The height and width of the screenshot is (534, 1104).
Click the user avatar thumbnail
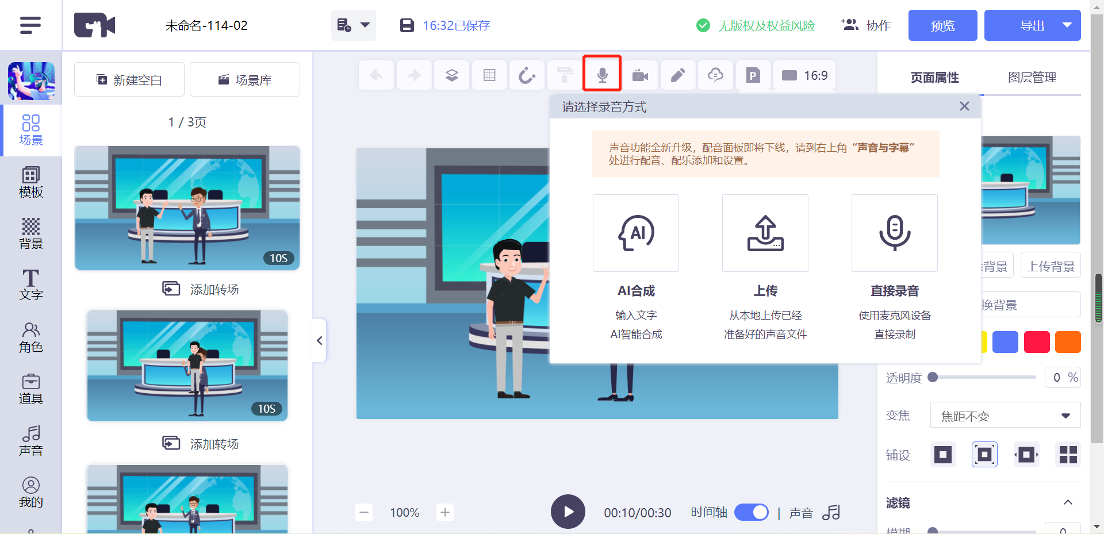point(31,81)
